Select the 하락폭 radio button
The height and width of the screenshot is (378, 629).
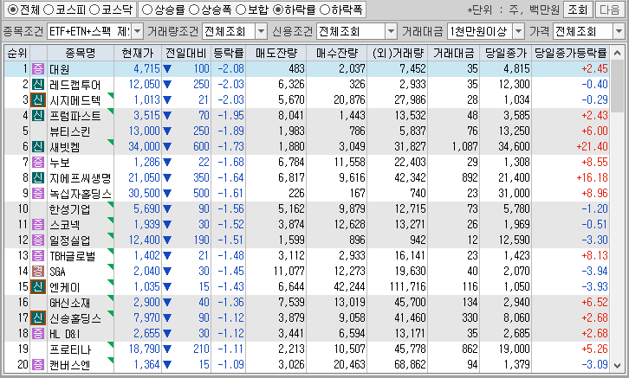point(325,10)
